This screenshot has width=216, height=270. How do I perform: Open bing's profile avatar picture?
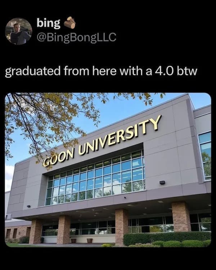coord(19,31)
